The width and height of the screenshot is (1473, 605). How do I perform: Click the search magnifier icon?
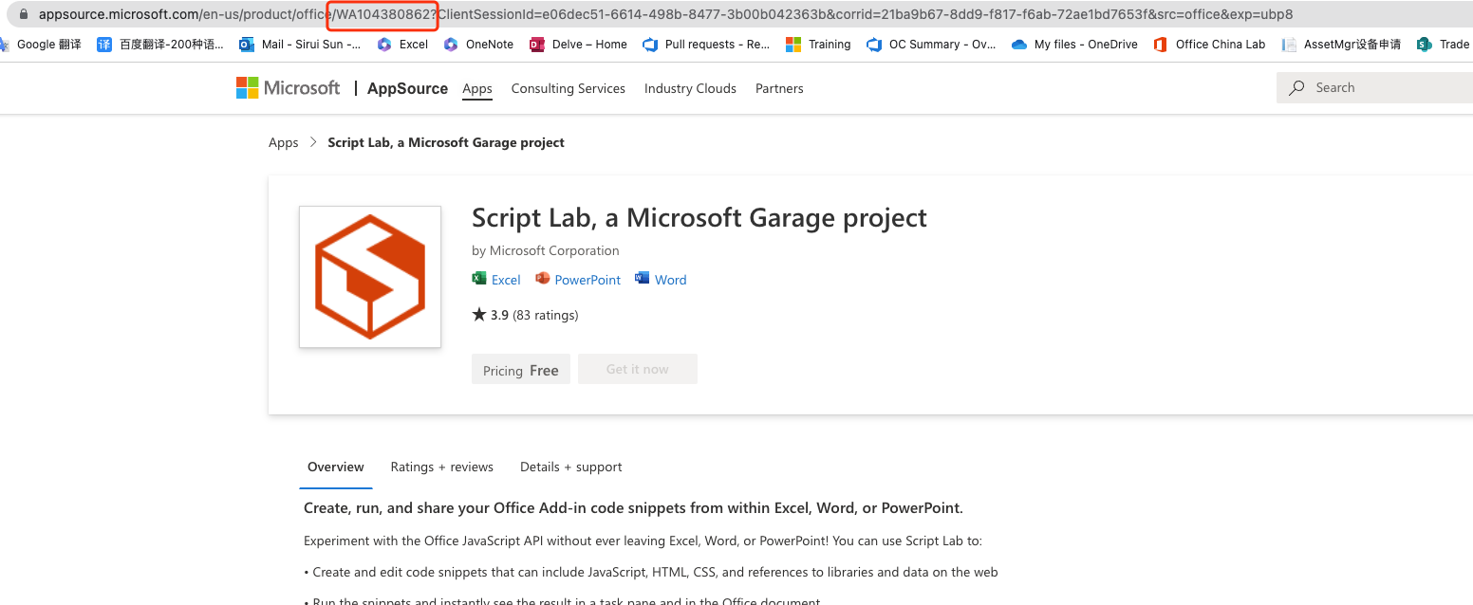click(x=1296, y=87)
